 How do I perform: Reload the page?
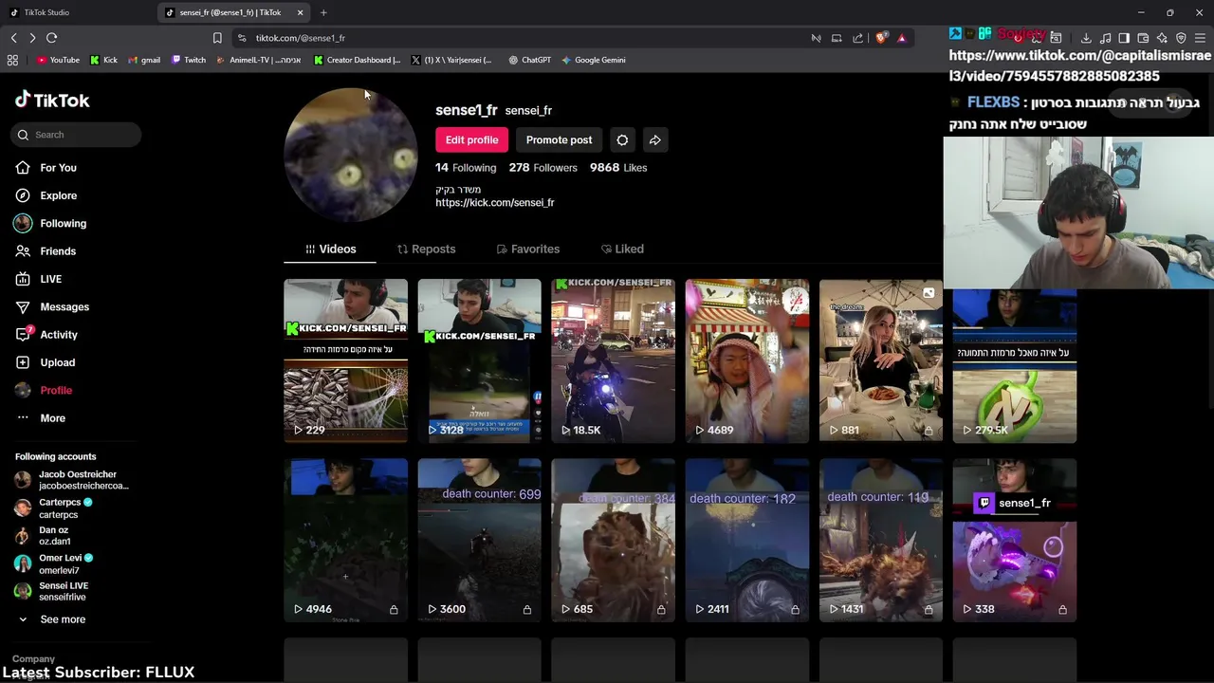pos(51,38)
